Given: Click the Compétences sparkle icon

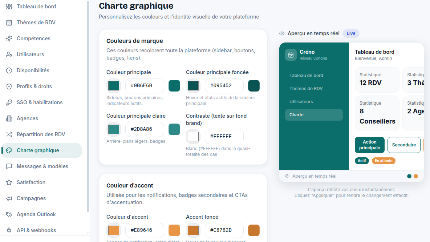Looking at the screenshot, I should pyautogui.click(x=9, y=39).
